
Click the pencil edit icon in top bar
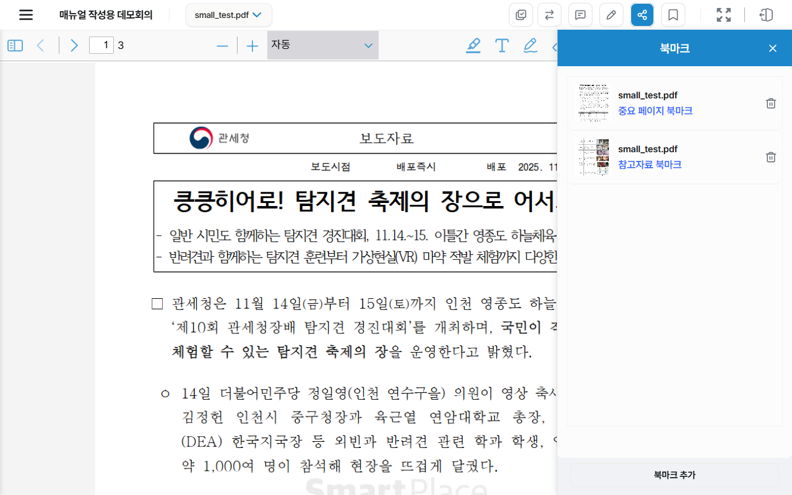pos(611,15)
